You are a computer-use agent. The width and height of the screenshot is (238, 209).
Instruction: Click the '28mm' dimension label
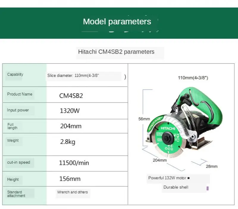coord(212,166)
